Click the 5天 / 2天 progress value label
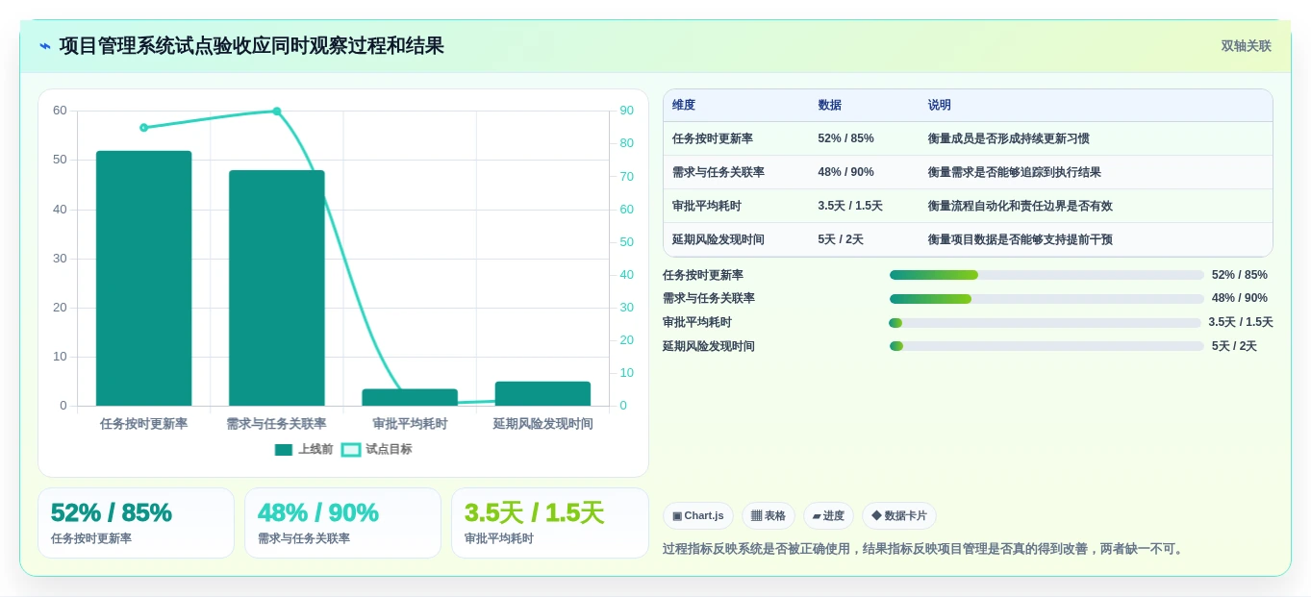The height and width of the screenshot is (597, 1311). click(1234, 346)
